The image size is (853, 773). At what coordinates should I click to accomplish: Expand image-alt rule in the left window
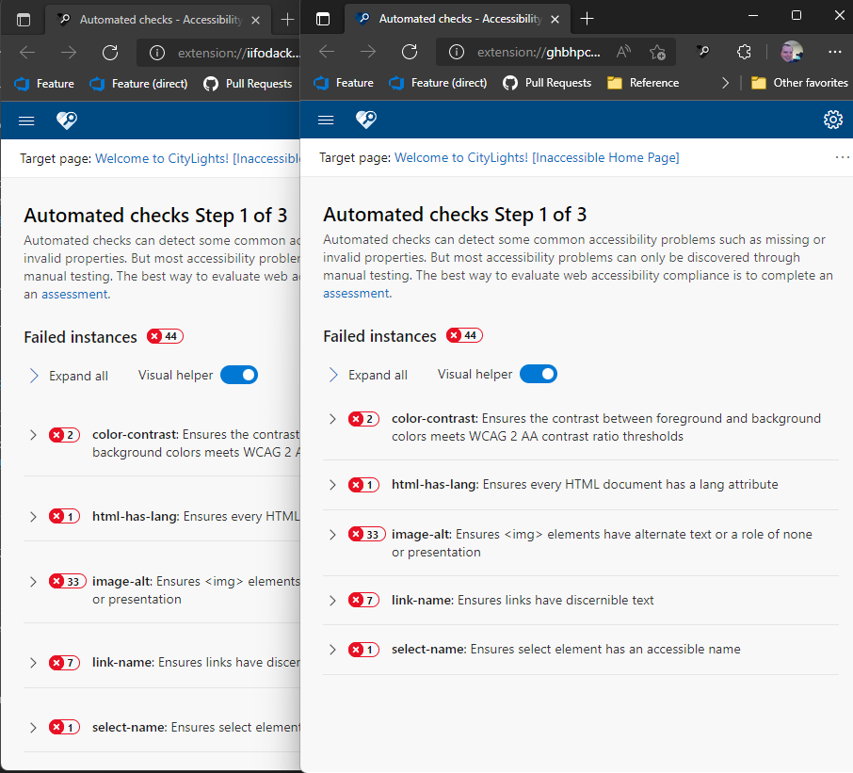coord(33,582)
